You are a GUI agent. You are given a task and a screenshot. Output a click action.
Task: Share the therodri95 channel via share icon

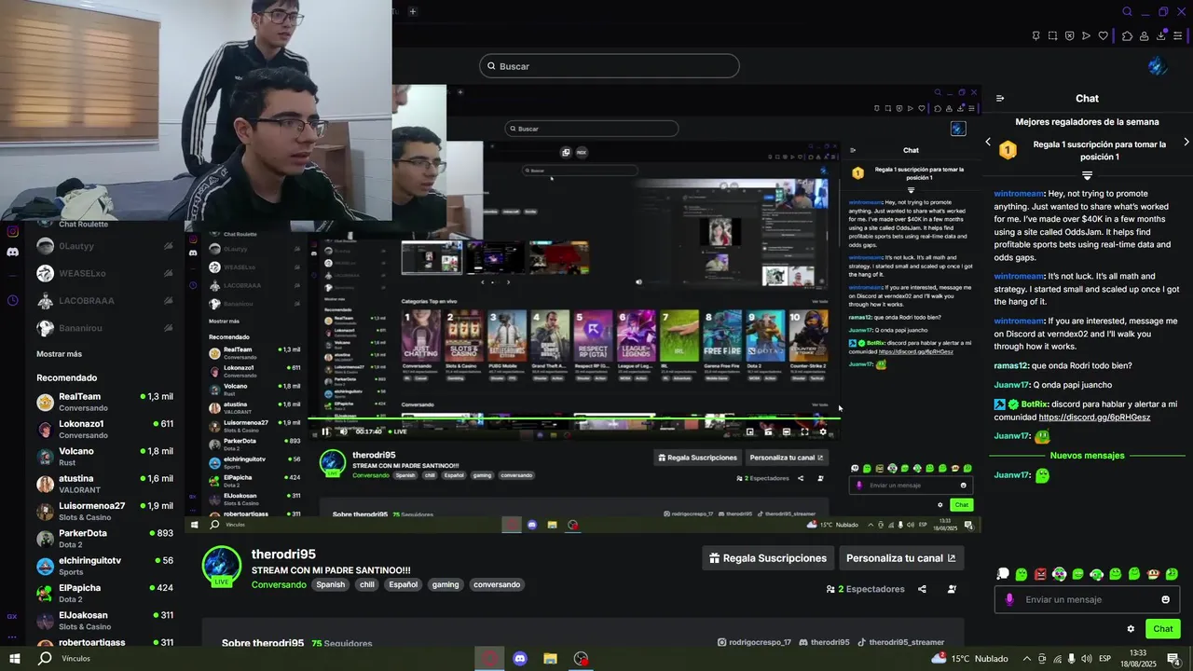[x=922, y=589]
